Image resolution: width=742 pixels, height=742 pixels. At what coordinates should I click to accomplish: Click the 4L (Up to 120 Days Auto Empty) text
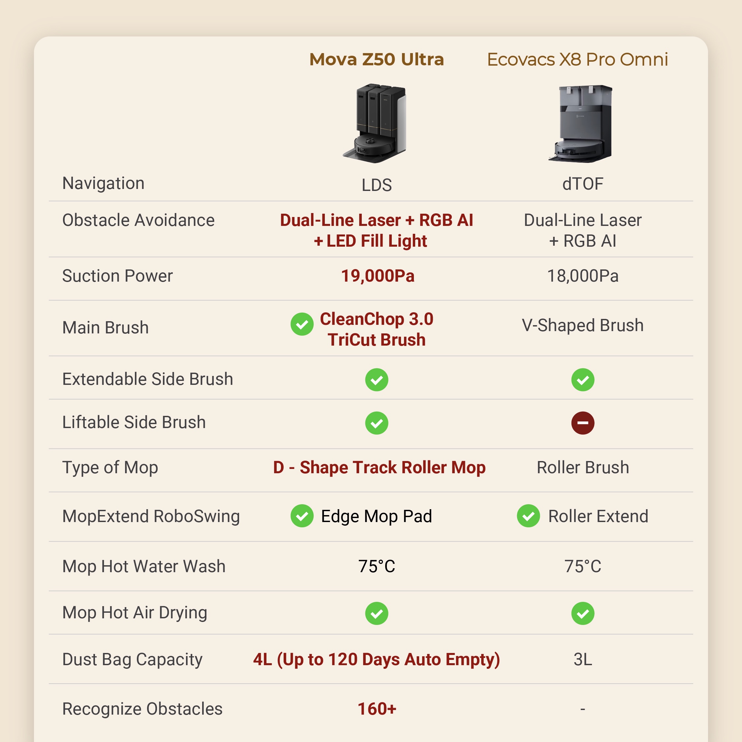tap(376, 660)
